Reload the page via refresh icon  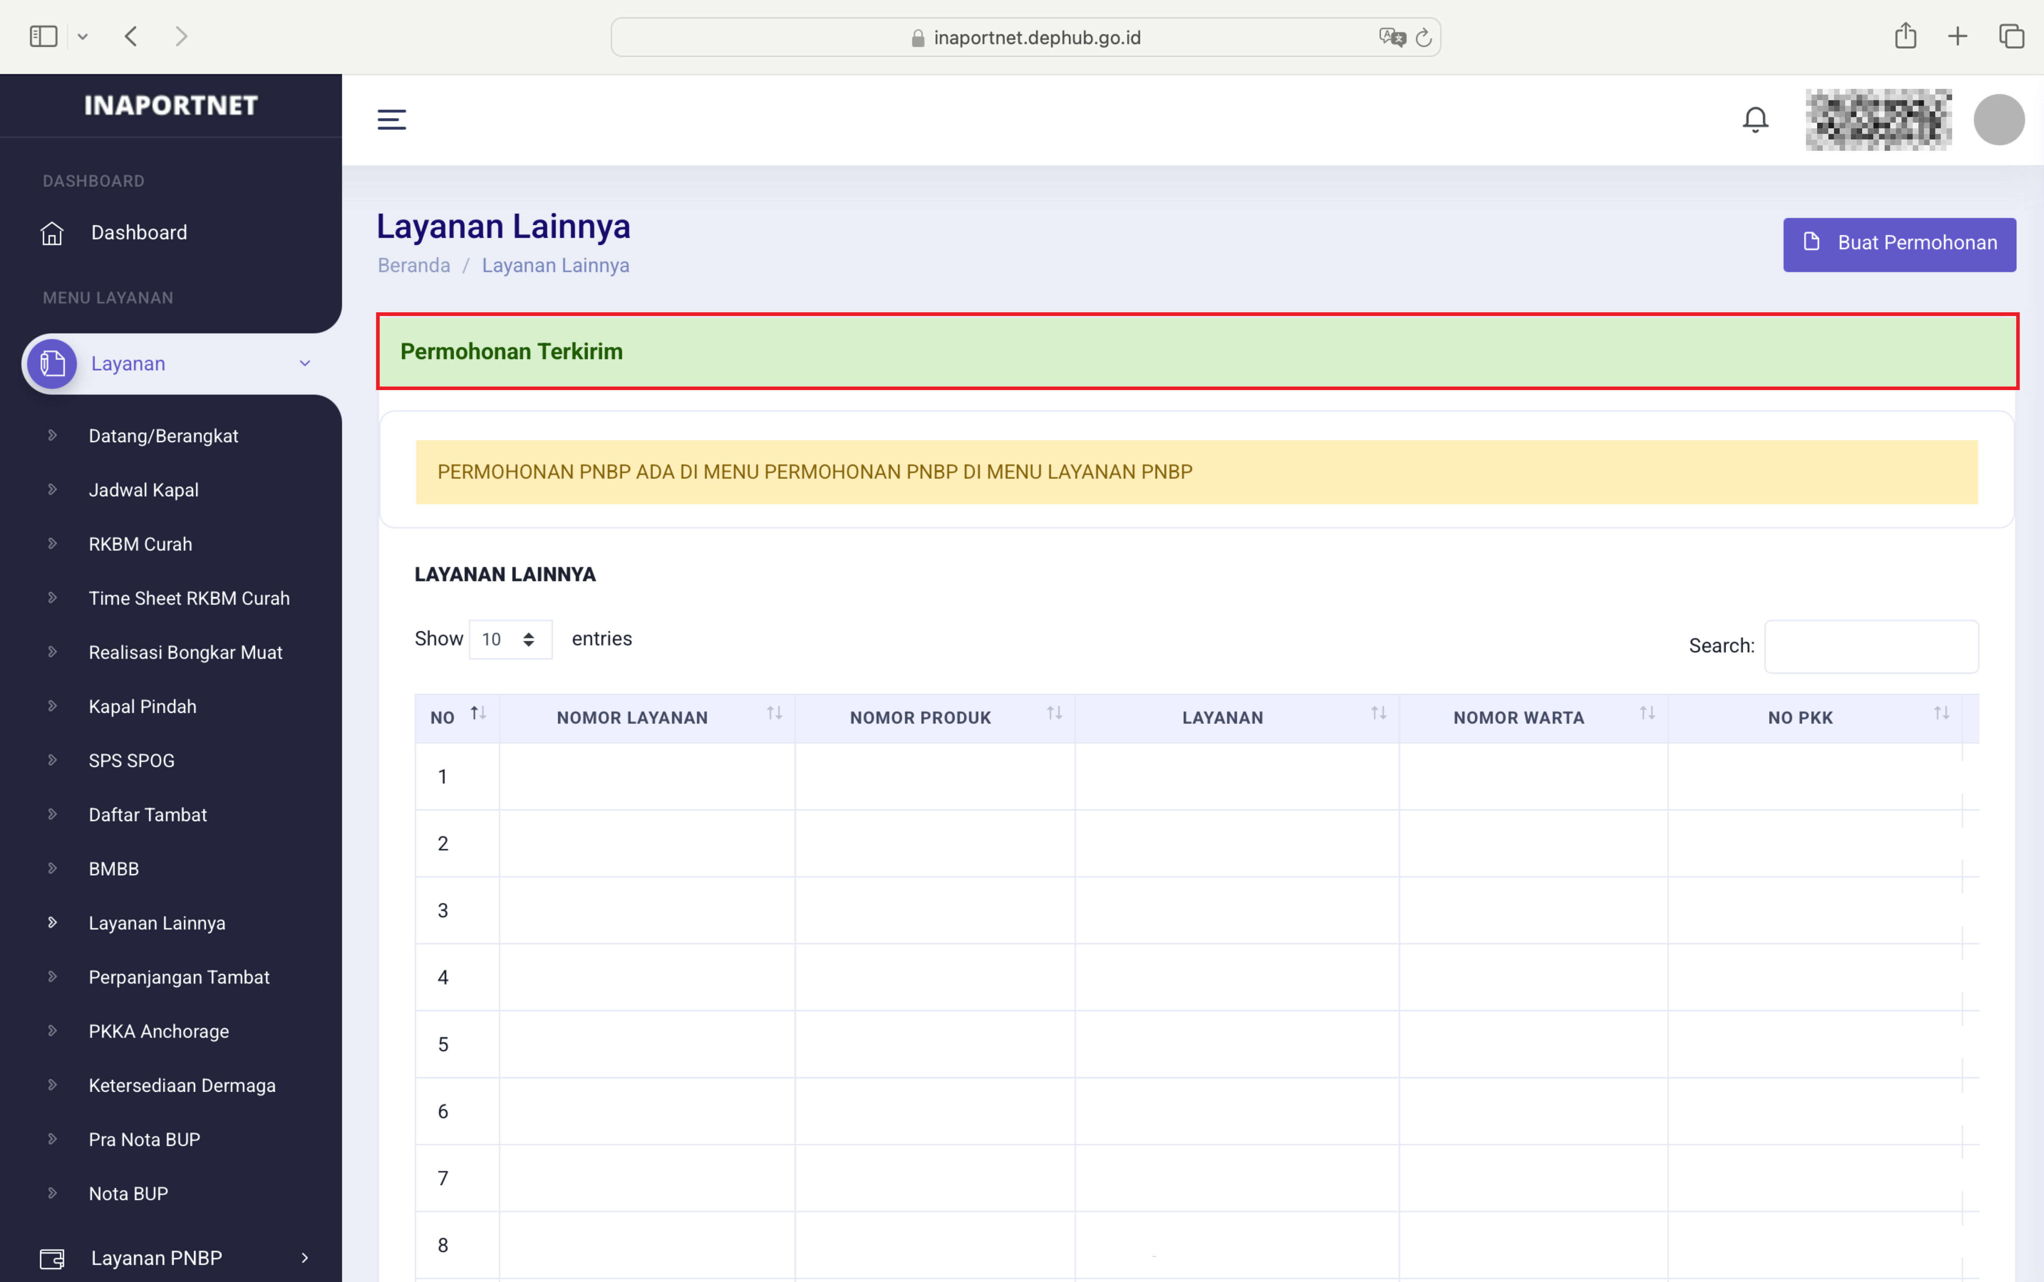(x=1424, y=37)
